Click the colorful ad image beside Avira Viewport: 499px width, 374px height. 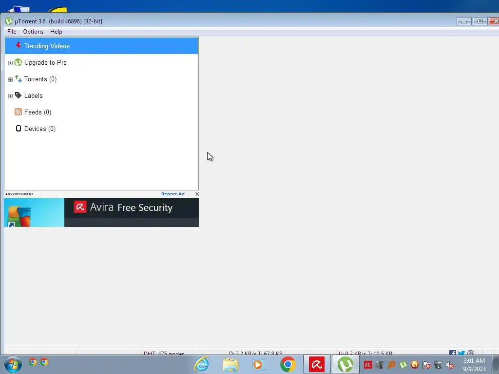coord(34,212)
